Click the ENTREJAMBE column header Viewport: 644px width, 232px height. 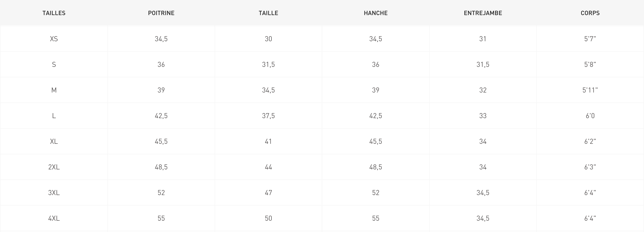click(x=483, y=13)
